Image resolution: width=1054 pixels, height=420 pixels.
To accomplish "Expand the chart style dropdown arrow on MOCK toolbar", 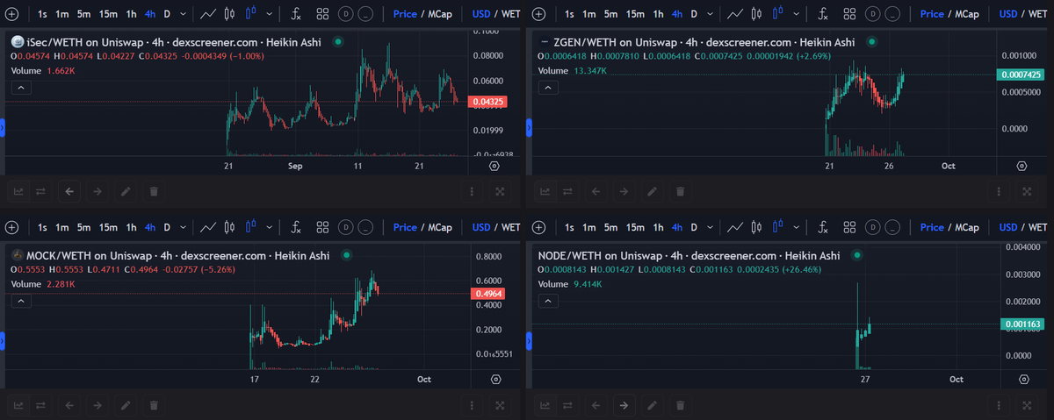I will (x=270, y=227).
